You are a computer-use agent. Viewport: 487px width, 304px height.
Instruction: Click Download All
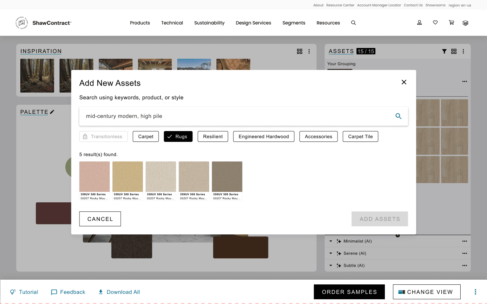(x=119, y=292)
